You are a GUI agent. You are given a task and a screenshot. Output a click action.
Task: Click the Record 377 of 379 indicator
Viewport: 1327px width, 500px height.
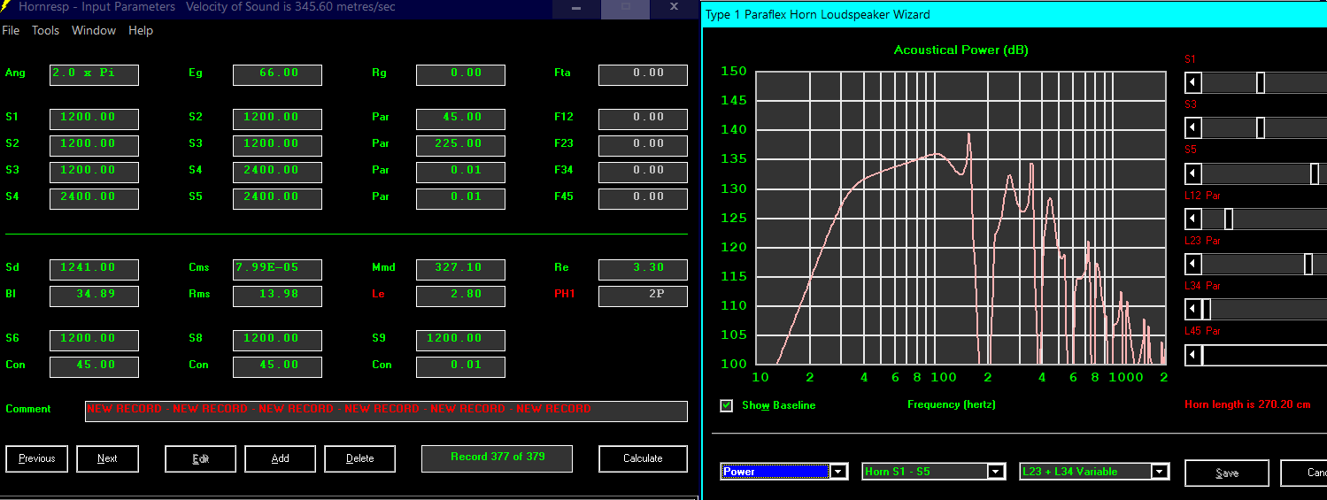pyautogui.click(x=497, y=458)
